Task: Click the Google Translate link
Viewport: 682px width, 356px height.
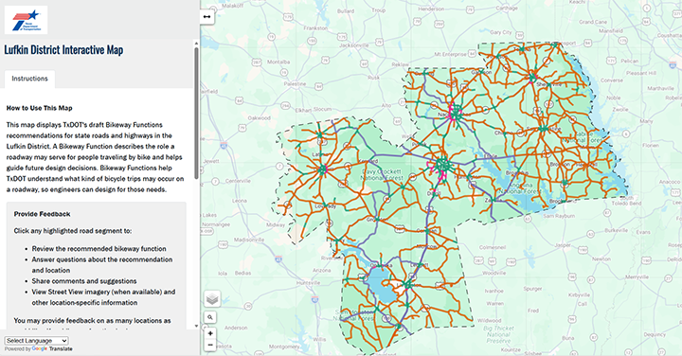Action: pos(52,349)
